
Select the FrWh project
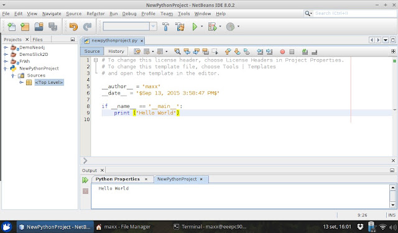tap(25, 62)
